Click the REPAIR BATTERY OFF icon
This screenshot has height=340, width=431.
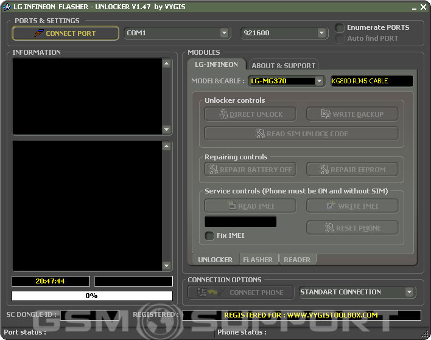point(212,169)
